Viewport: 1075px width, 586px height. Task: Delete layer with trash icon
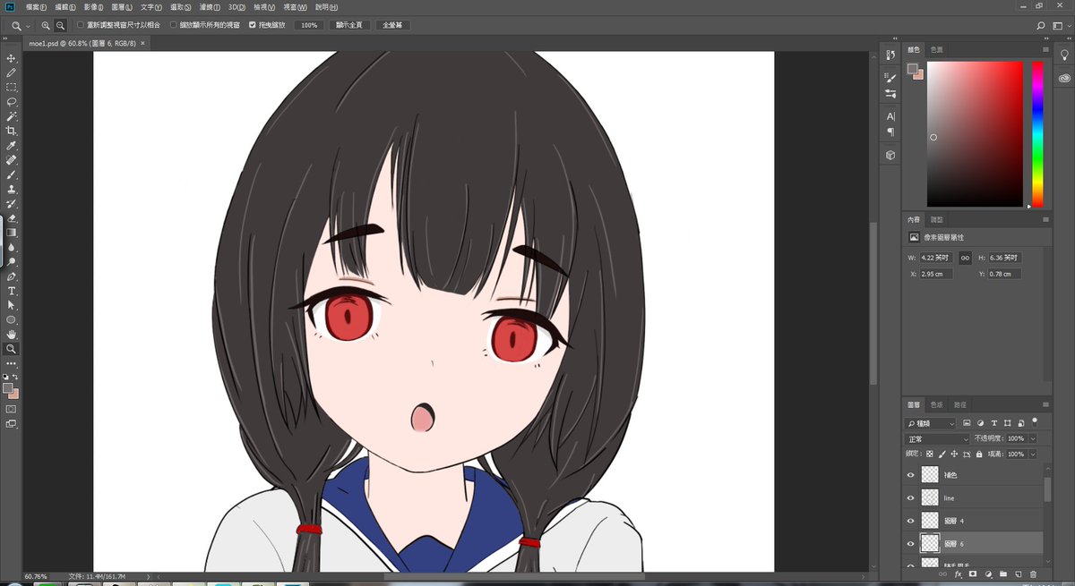[x=1033, y=573]
